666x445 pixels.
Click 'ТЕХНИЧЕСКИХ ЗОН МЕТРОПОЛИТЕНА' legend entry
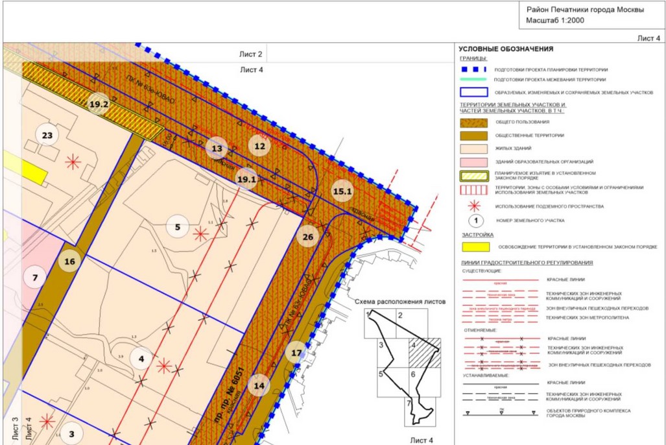[587, 317]
